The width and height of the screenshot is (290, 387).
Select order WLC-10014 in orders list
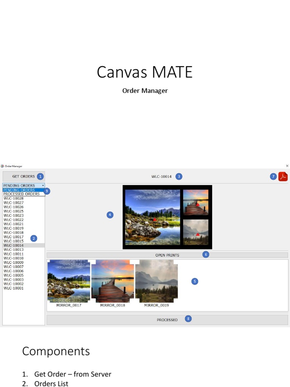tap(14, 245)
